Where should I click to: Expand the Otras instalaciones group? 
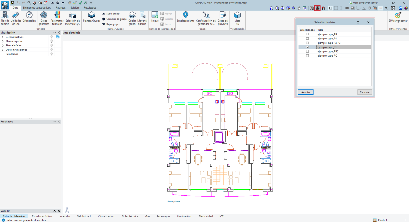coord(3,50)
